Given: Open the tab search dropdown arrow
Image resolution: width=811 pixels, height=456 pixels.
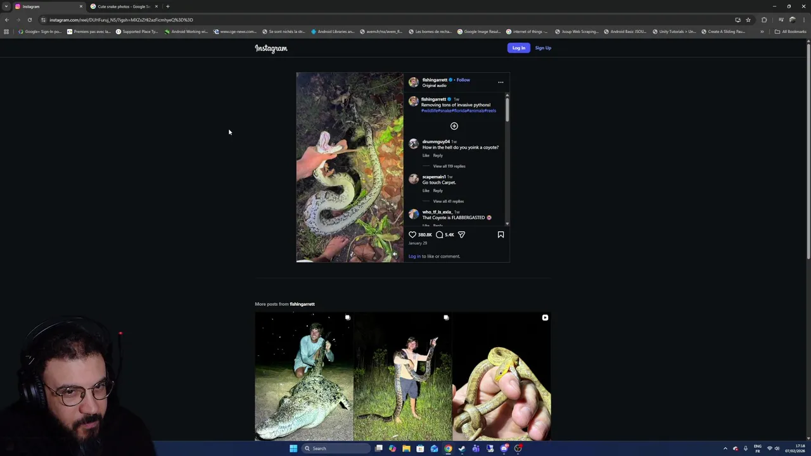Looking at the screenshot, I should point(6,6).
